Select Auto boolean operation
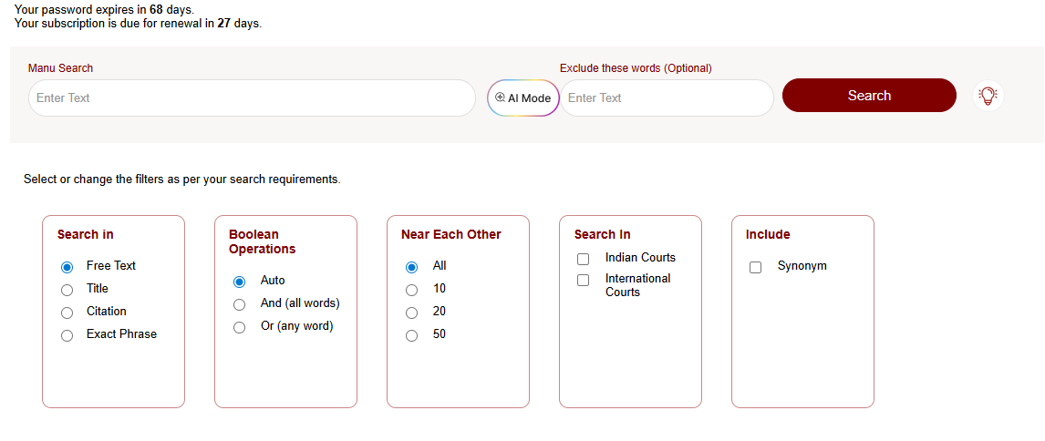 239,282
